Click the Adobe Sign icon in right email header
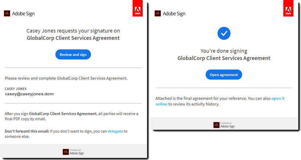 158,13
